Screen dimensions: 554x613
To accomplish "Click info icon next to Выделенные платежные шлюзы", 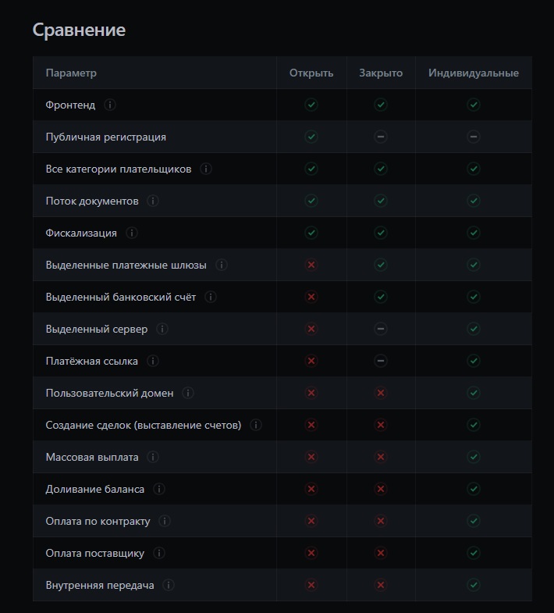I will [x=222, y=265].
